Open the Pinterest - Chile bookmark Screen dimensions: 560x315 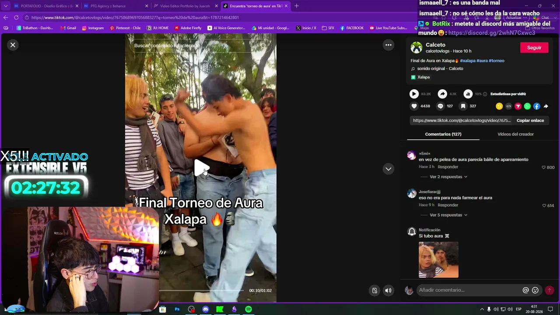(125, 28)
